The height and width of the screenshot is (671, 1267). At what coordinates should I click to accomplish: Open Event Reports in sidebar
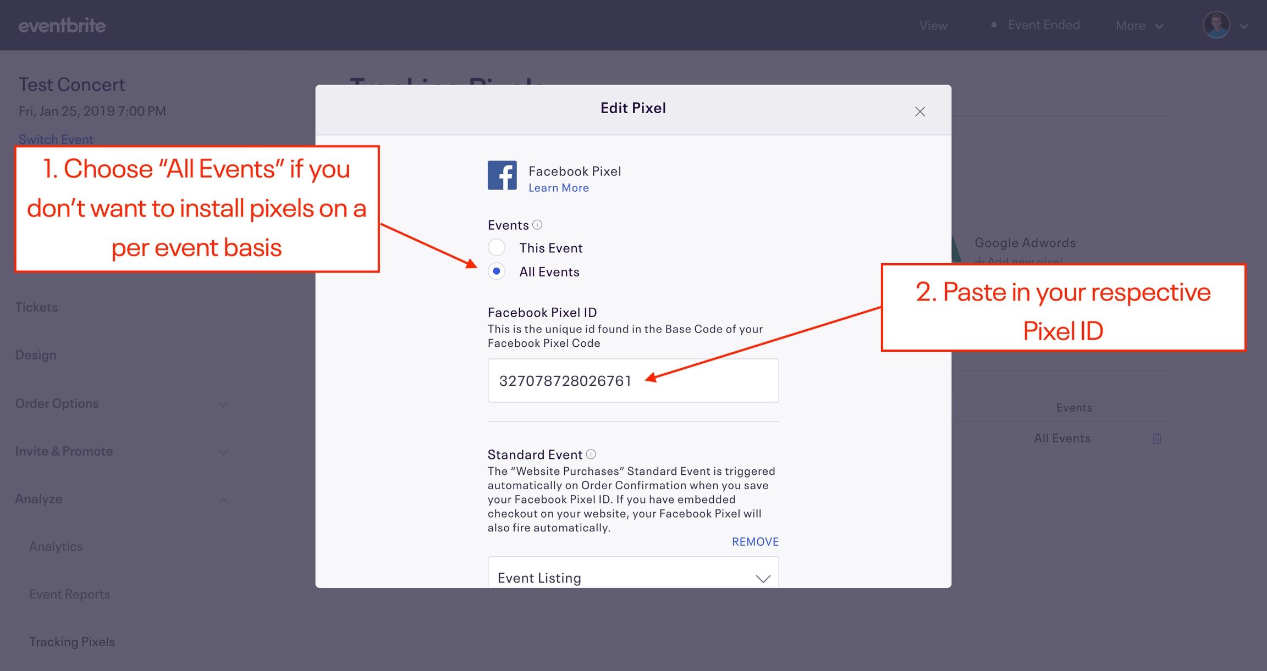pyautogui.click(x=70, y=595)
